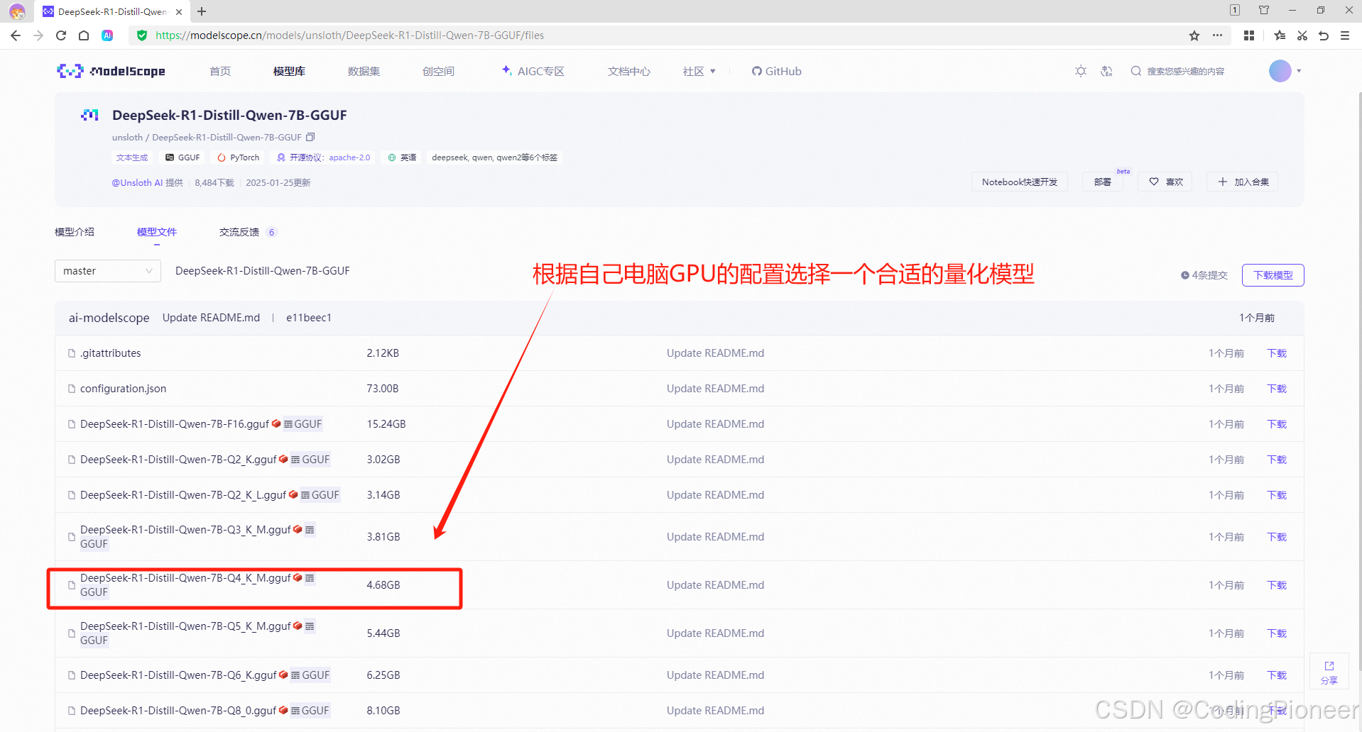Click GGUF viewer badge on Q6_K row
Viewport: 1362px width, 732px height.
pos(310,675)
